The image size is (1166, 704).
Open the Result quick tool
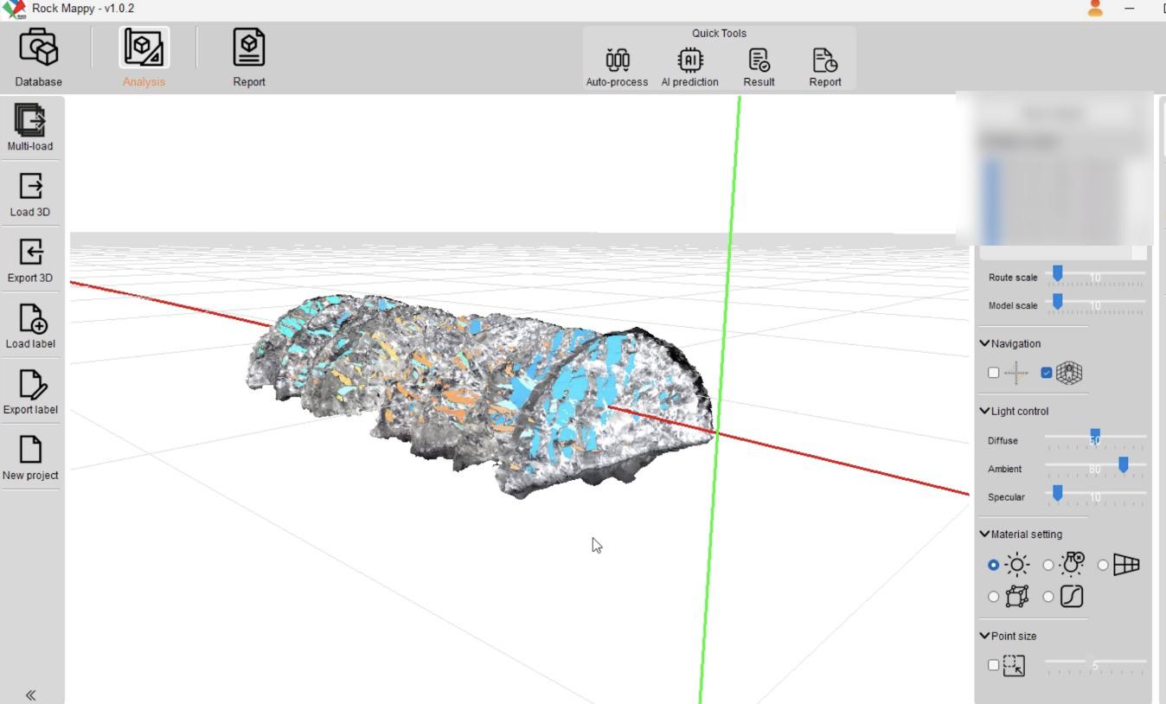(x=759, y=67)
